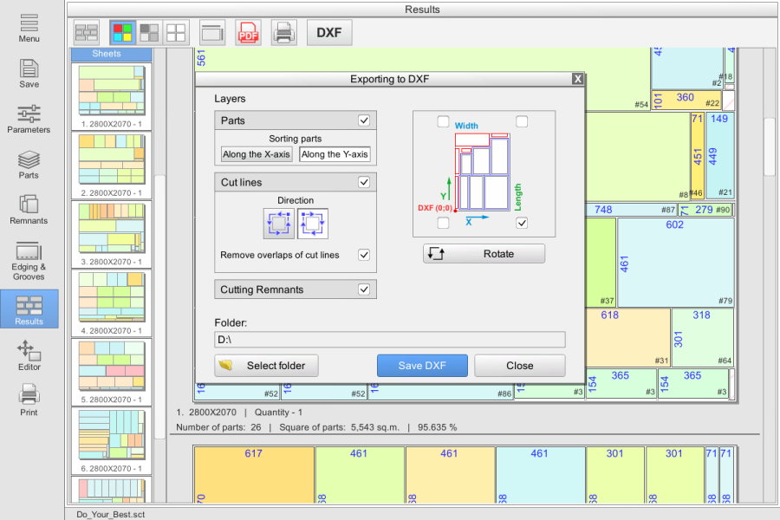This screenshot has width=780, height=520.
Task: Click the Number of parts: 26 text
Action: [218, 427]
